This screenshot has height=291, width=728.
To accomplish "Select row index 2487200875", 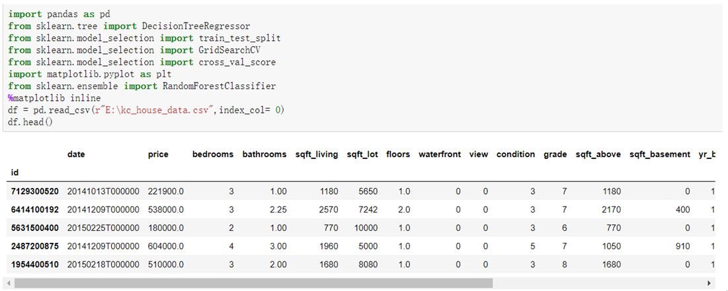I will [35, 247].
